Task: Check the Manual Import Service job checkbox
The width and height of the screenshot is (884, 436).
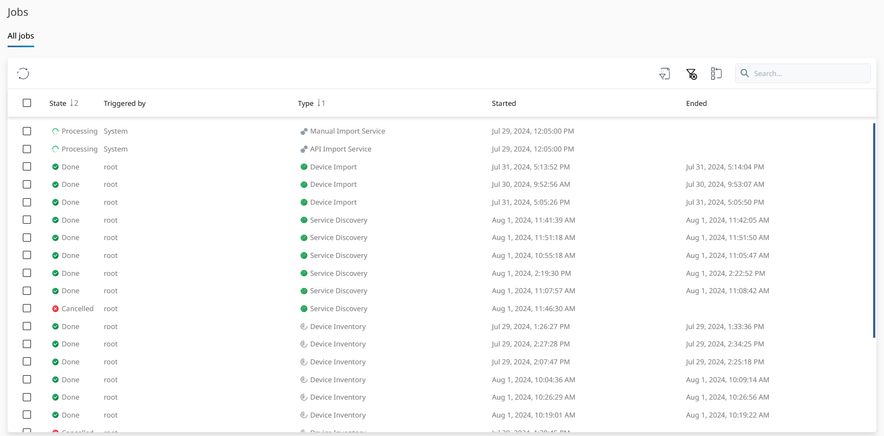Action: [x=27, y=131]
